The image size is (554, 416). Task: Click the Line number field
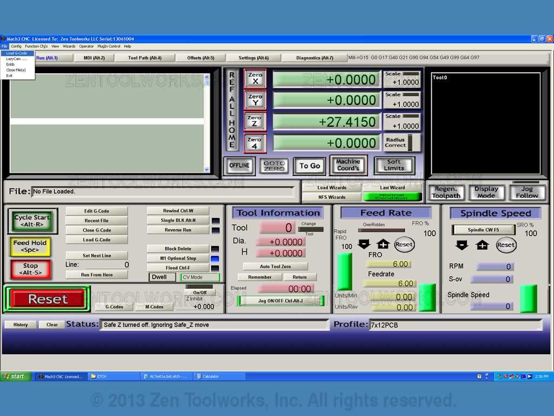pos(108,264)
